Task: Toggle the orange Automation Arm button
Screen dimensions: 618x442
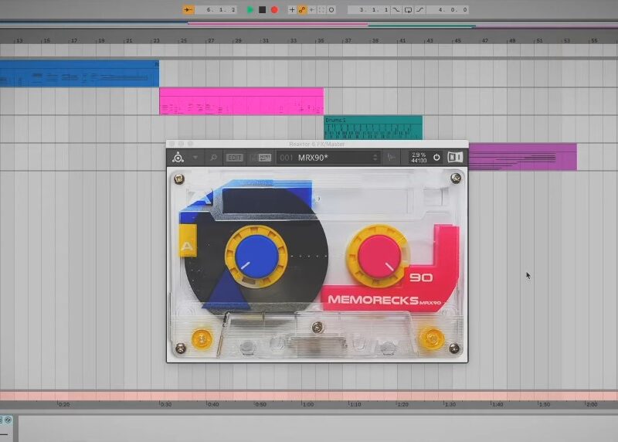Action: [301, 10]
